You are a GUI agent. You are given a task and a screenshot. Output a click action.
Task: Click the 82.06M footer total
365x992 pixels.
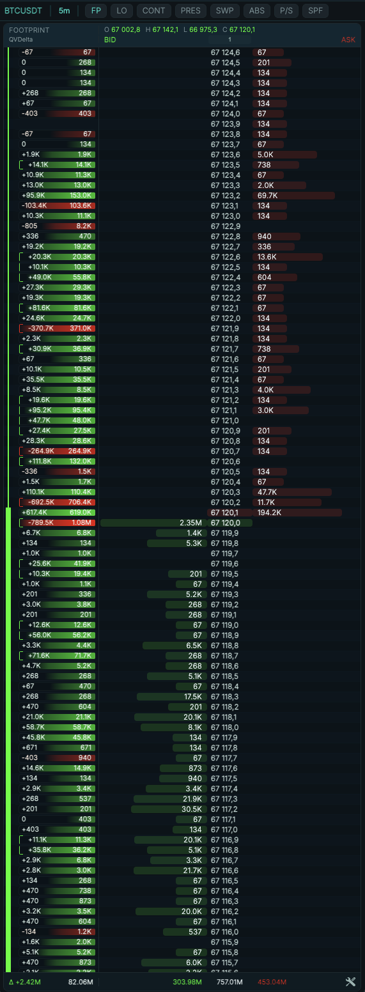tap(81, 982)
